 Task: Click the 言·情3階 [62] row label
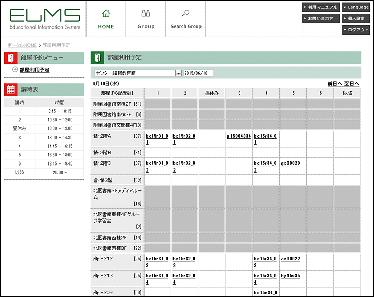[x=117, y=180]
